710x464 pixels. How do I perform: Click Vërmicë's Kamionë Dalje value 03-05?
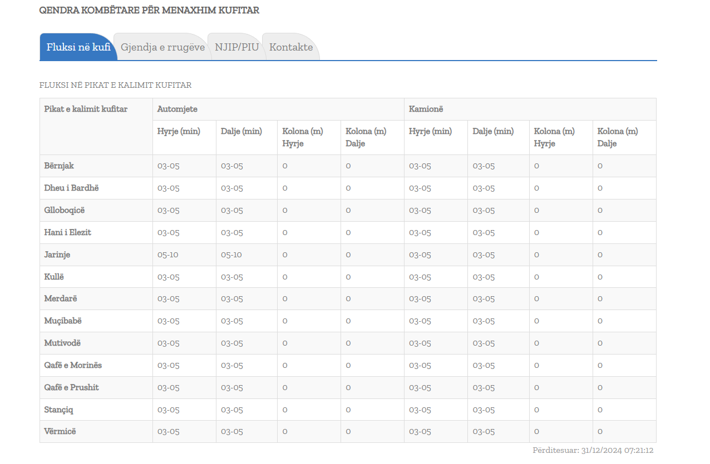point(484,431)
